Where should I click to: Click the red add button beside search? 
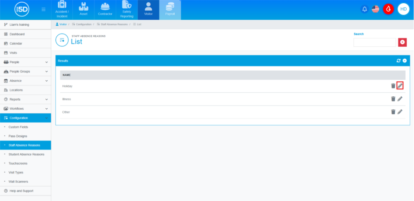pyautogui.click(x=403, y=42)
